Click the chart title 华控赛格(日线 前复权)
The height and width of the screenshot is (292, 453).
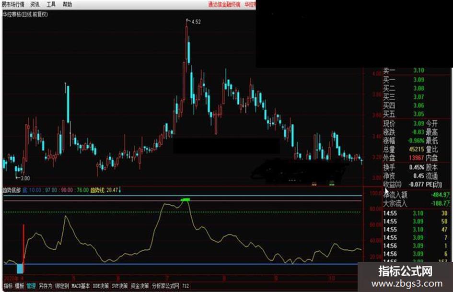pyautogui.click(x=25, y=14)
